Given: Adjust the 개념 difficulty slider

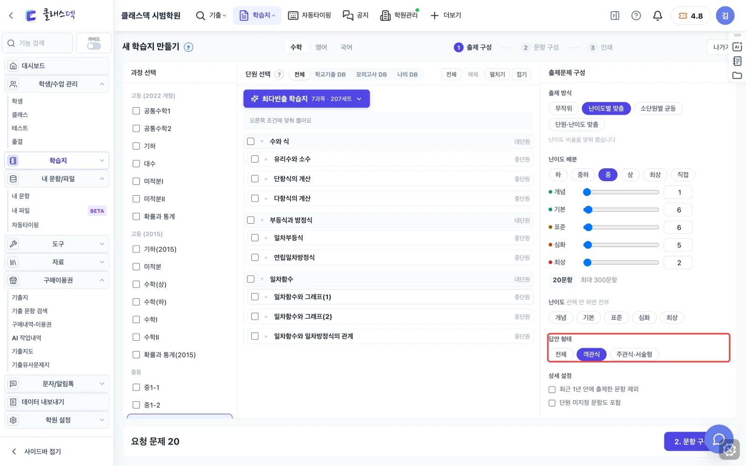Looking at the screenshot, I should [x=621, y=192].
